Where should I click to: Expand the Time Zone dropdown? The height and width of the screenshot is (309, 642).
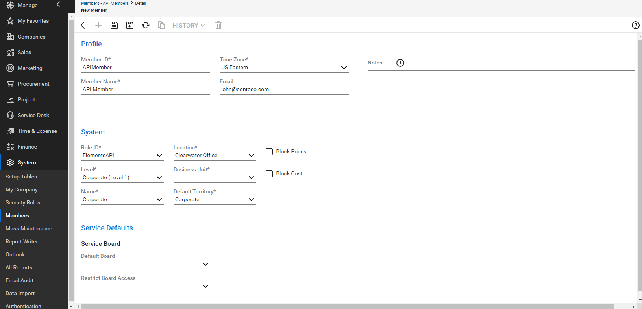344,68
